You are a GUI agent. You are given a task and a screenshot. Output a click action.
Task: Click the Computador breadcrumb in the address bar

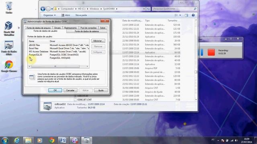tap(67, 9)
